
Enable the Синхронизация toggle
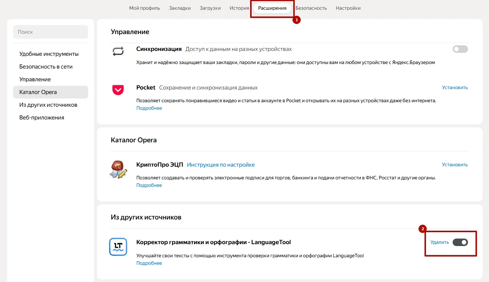(460, 49)
